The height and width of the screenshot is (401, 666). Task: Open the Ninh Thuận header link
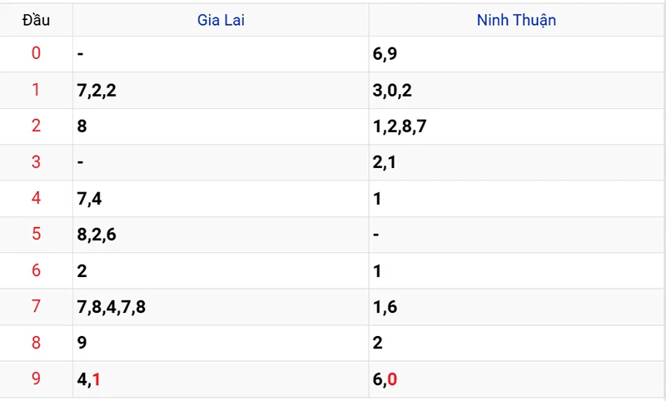pos(516,20)
